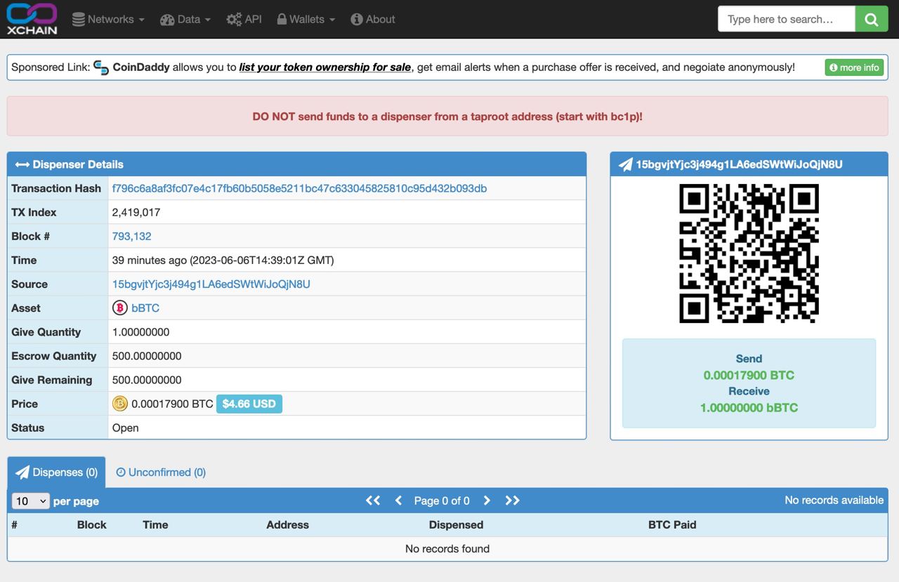Go to the first page of dispenses
Viewport: 899px width, 582px height.
[373, 501]
